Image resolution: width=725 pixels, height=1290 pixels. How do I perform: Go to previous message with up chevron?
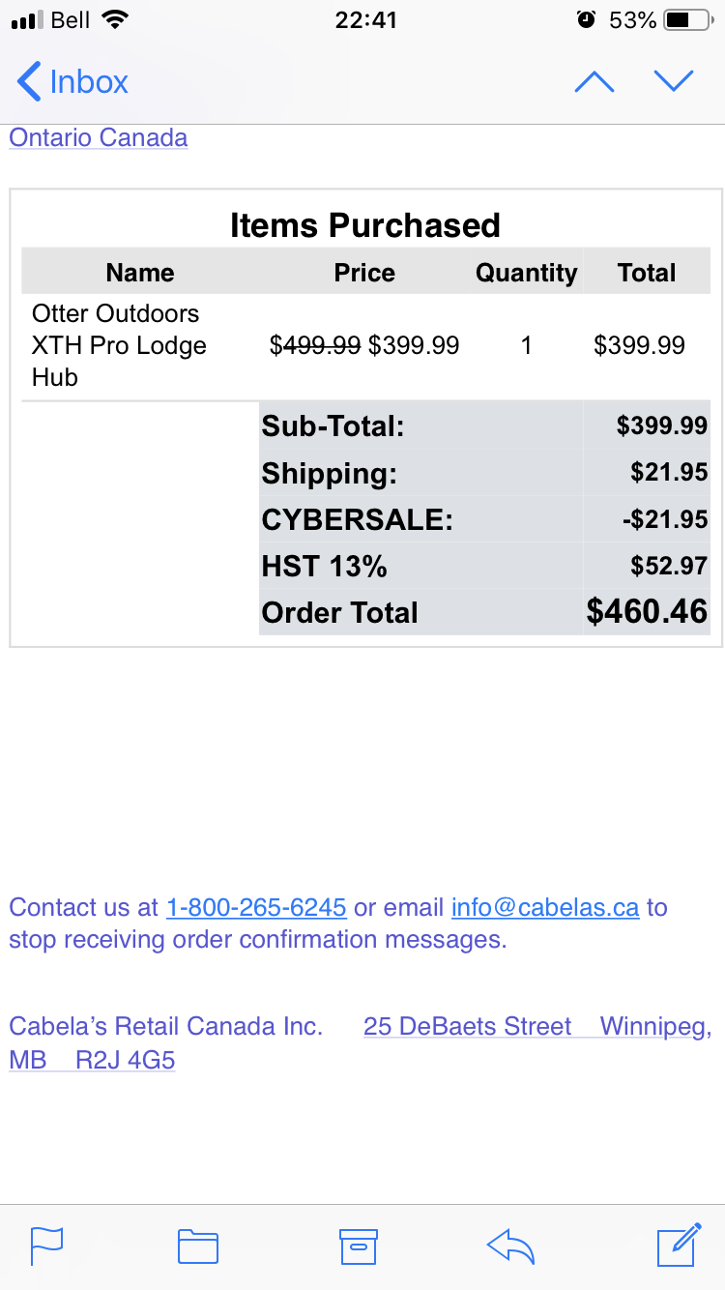pyautogui.click(x=594, y=82)
